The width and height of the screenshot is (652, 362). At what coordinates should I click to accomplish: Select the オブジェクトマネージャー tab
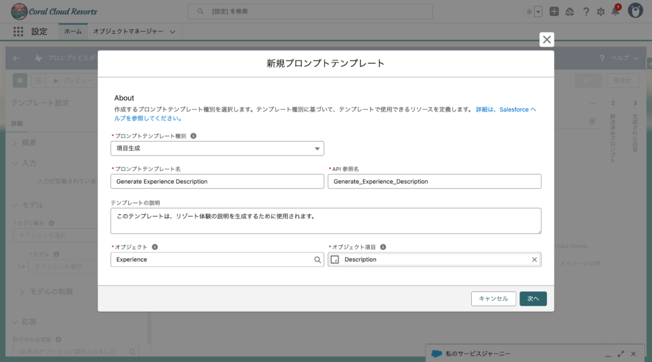coord(128,31)
